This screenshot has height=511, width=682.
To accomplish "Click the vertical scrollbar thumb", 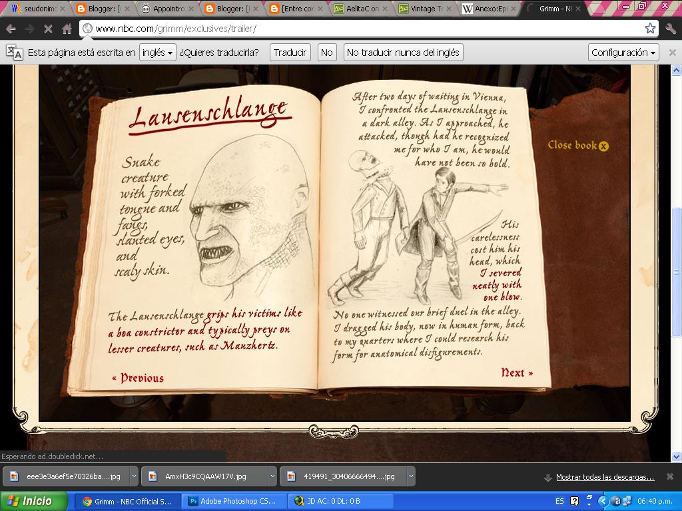I will click(676, 272).
